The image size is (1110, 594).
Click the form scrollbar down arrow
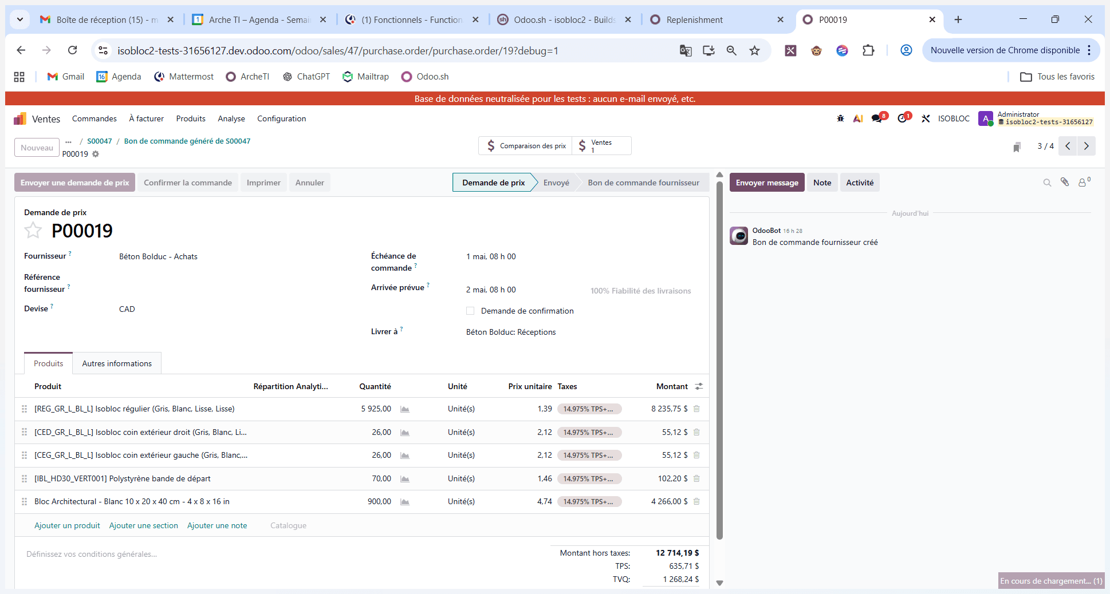(720, 583)
